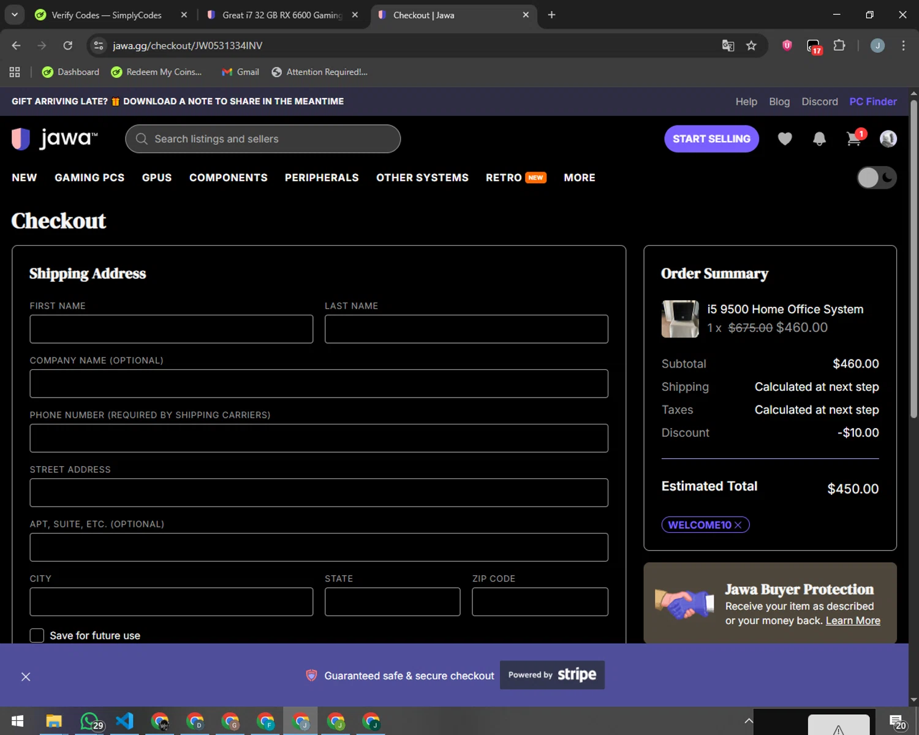
Task: Focus the City field
Action: click(x=172, y=601)
